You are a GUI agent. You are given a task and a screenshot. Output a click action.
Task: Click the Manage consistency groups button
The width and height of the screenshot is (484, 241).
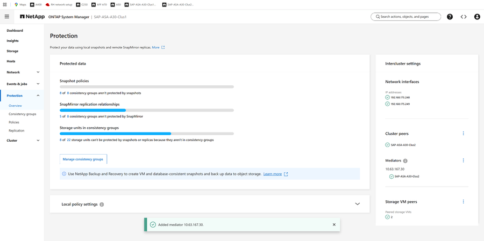pos(83,159)
